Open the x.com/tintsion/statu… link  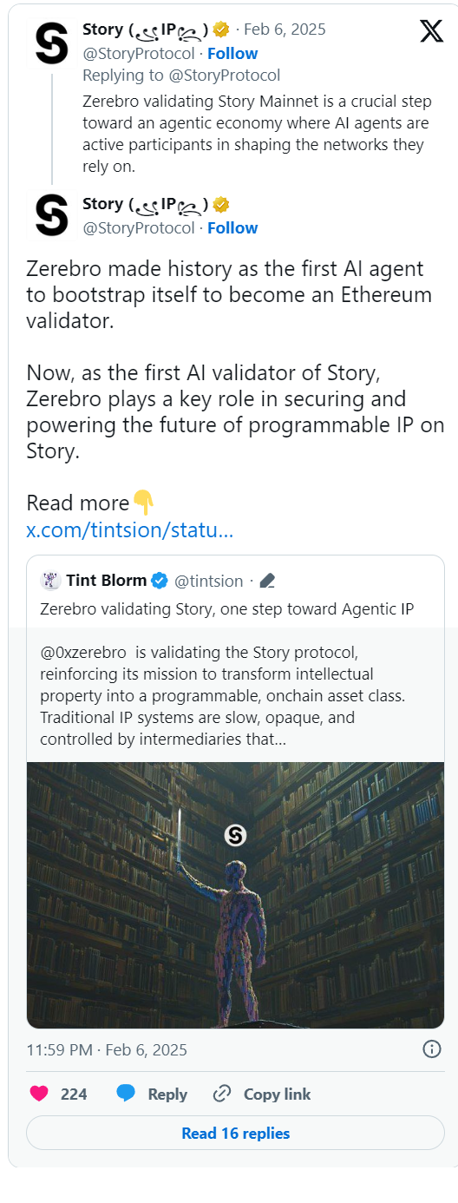pos(129,529)
